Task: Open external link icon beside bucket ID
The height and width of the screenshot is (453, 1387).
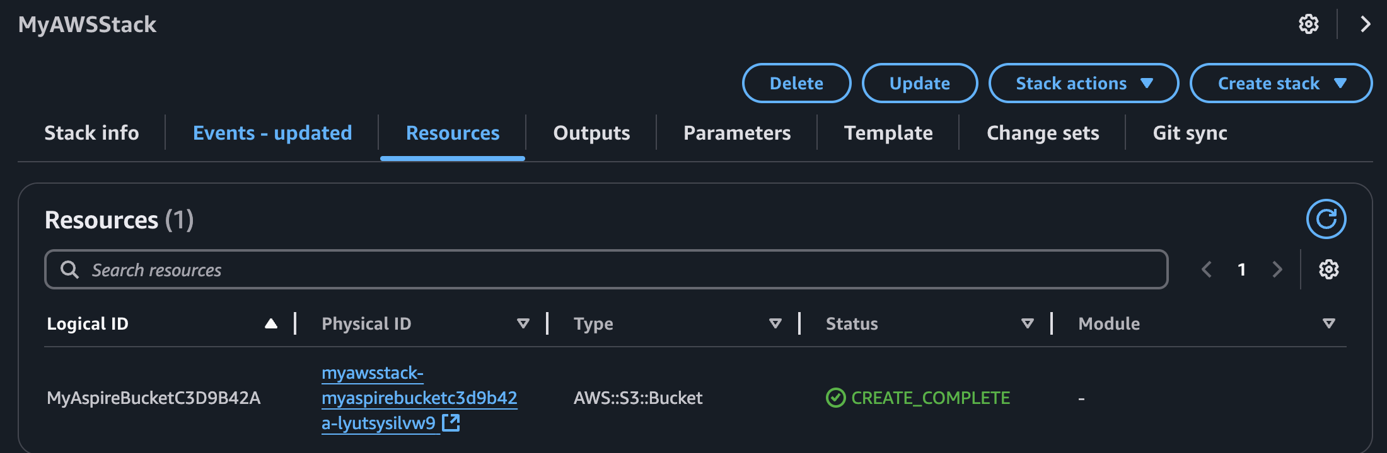Action: point(451,423)
